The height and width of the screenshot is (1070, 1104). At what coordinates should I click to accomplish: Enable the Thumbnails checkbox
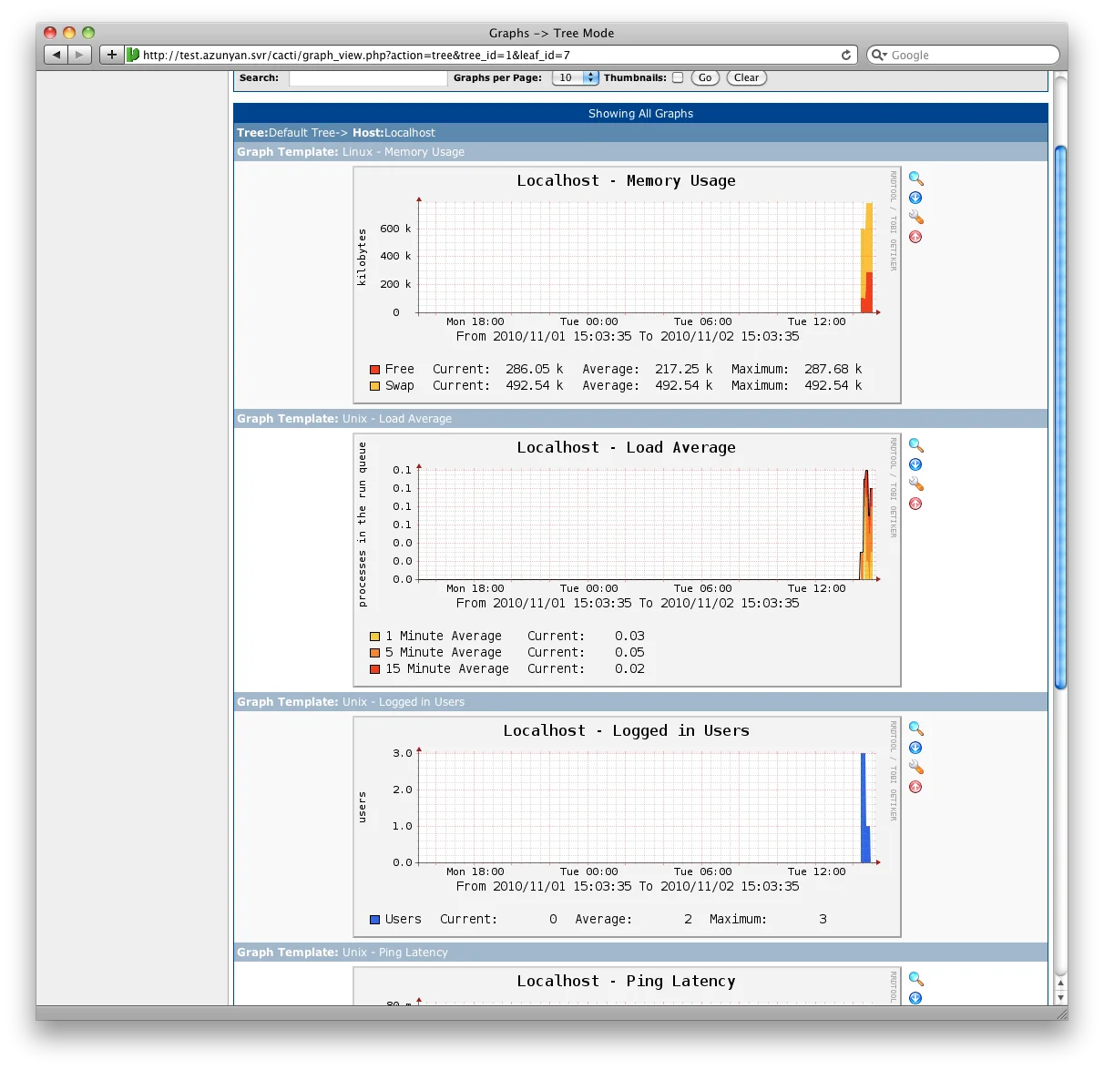click(x=678, y=77)
